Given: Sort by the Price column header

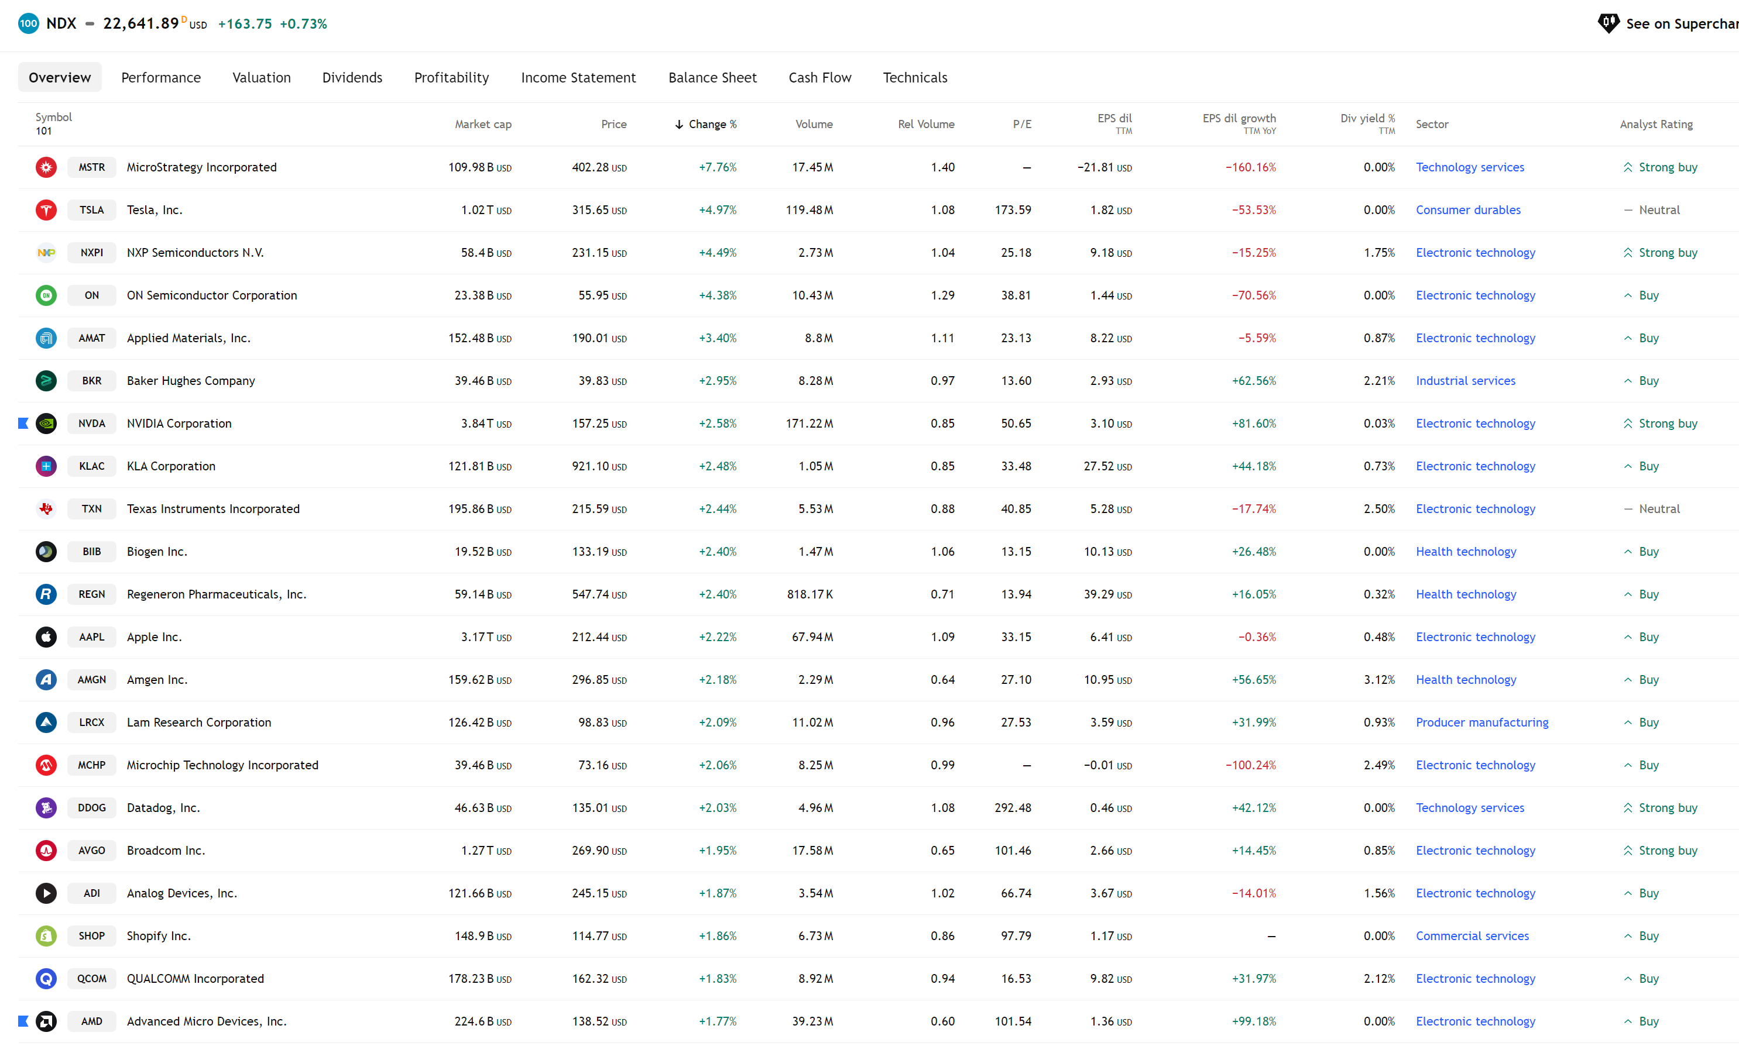Looking at the screenshot, I should click(x=613, y=124).
